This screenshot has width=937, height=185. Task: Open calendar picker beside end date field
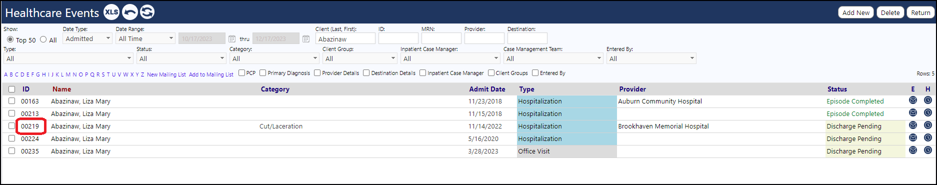coord(306,39)
